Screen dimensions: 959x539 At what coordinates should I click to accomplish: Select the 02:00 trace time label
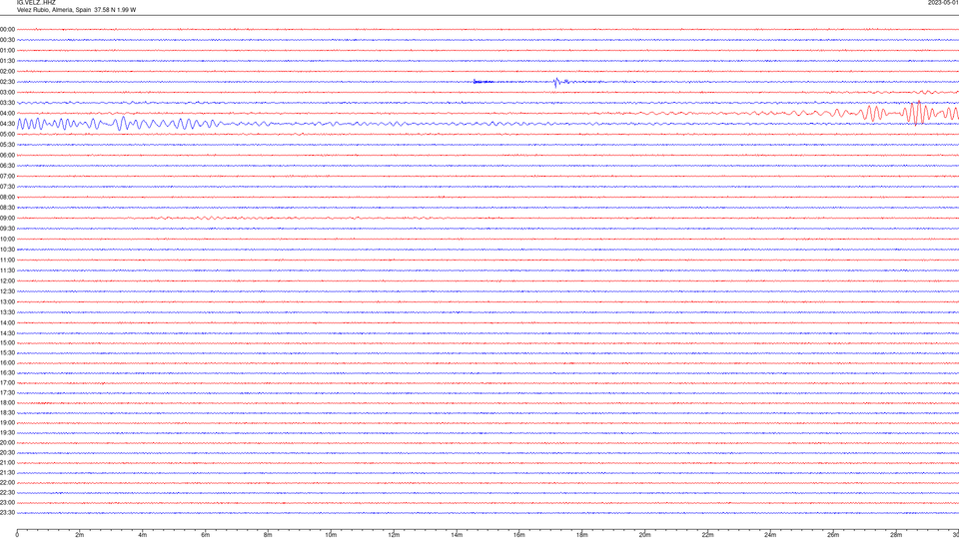[x=7, y=72]
